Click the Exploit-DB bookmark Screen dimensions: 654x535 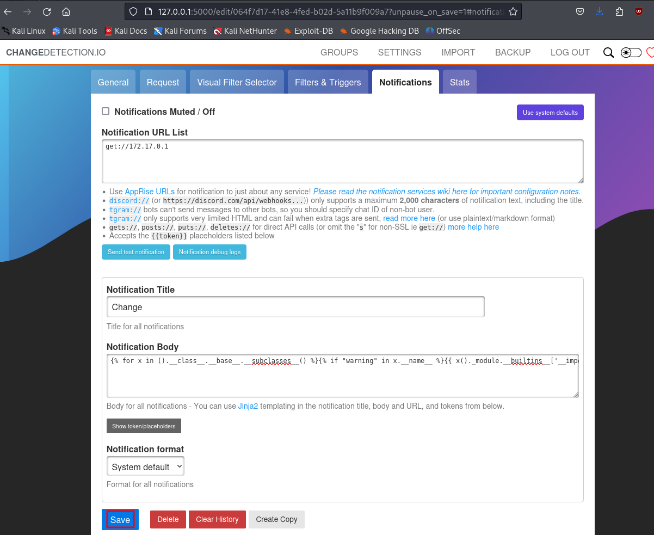(x=308, y=31)
